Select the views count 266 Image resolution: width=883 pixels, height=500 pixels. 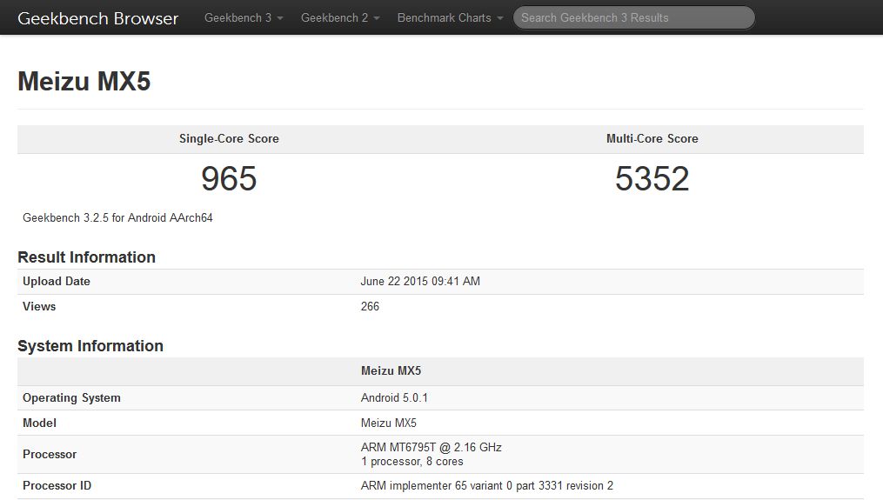[x=370, y=307]
